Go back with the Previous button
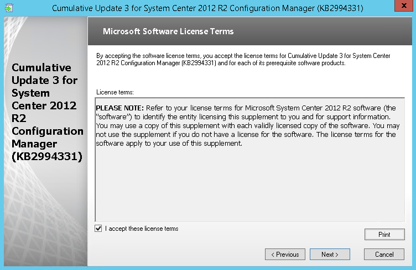The height and width of the screenshot is (270, 416). (285, 254)
